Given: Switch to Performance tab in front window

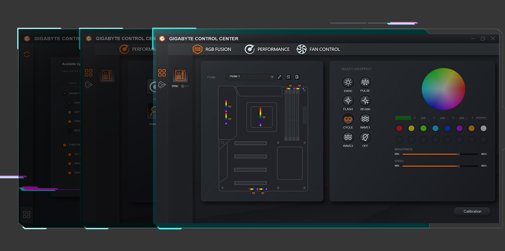Looking at the screenshot, I should 267,49.
